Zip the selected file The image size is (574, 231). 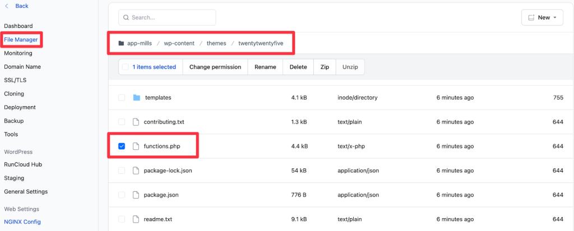coord(325,67)
